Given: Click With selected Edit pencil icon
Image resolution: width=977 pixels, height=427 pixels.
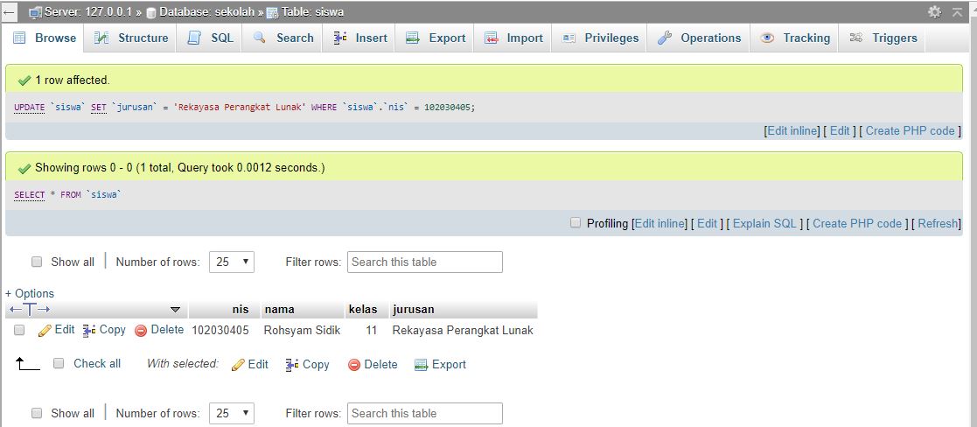Looking at the screenshot, I should (x=238, y=365).
